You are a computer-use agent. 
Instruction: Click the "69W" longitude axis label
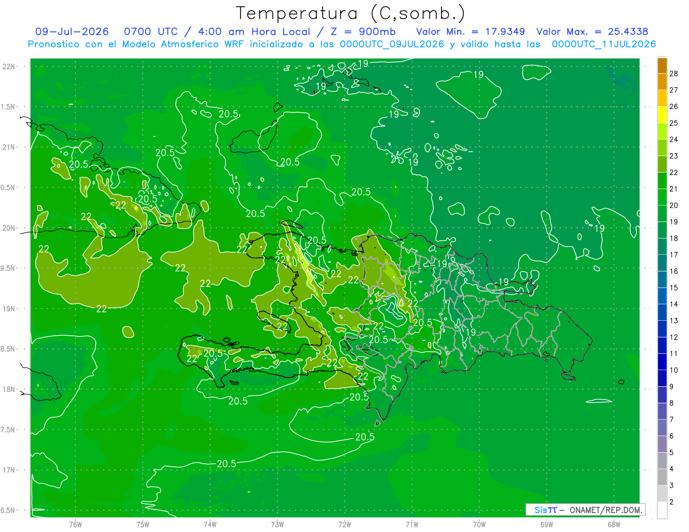coord(547,524)
